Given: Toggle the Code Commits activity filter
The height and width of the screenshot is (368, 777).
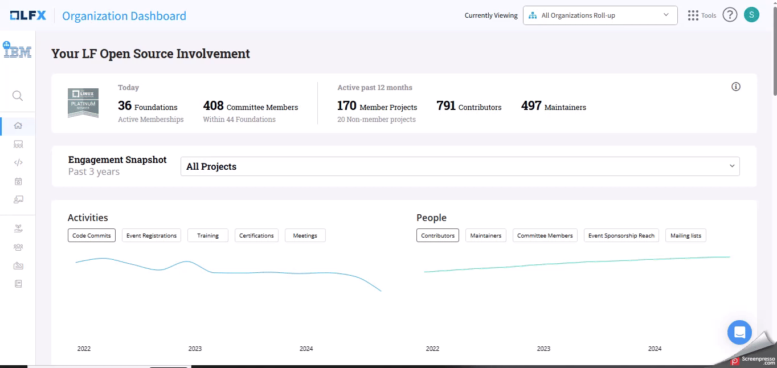Looking at the screenshot, I should pos(92,235).
